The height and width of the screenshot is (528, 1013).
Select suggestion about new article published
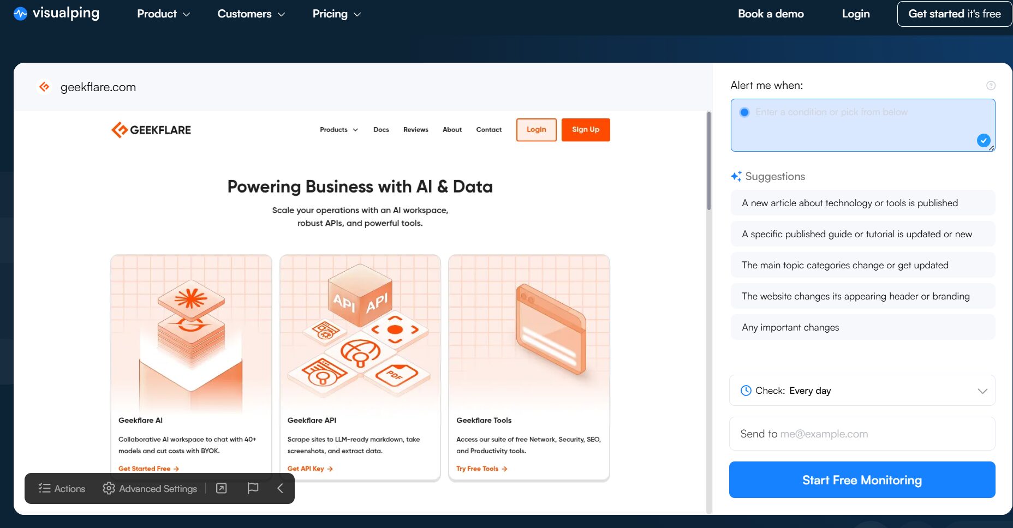tap(863, 203)
